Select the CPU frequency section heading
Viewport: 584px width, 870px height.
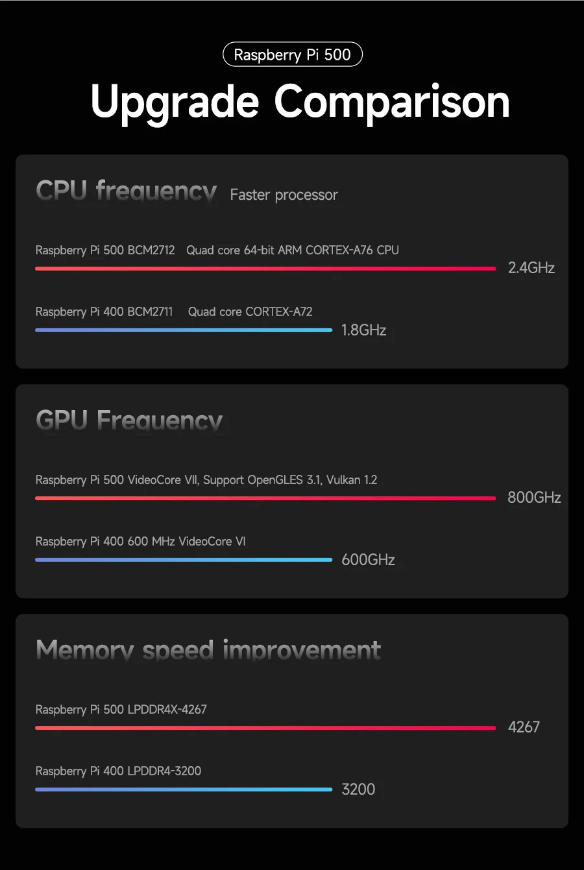click(x=127, y=191)
